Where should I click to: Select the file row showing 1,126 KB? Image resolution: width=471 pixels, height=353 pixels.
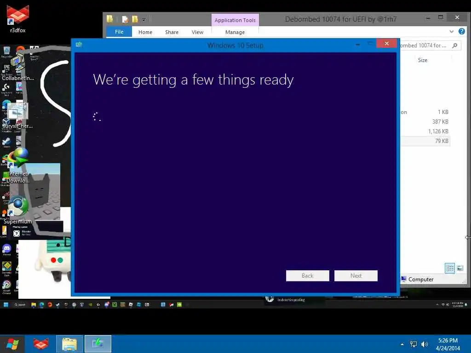(425, 131)
